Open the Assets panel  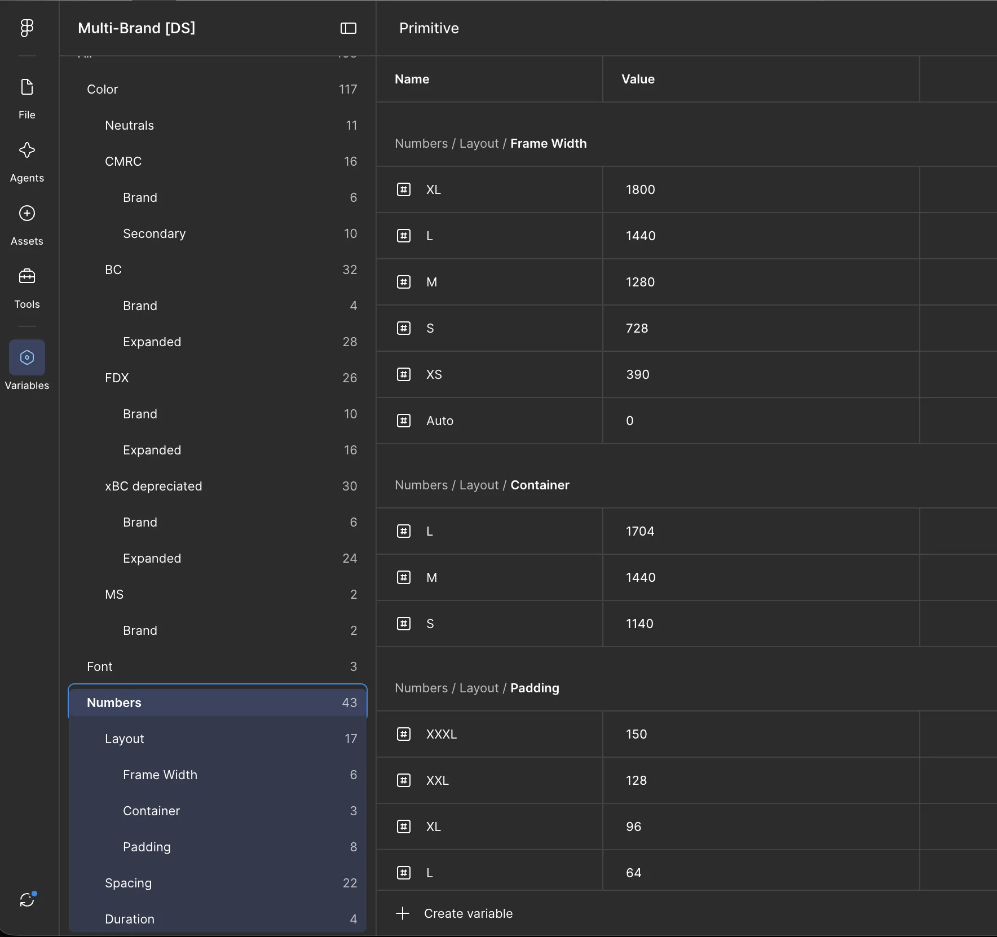point(27,226)
